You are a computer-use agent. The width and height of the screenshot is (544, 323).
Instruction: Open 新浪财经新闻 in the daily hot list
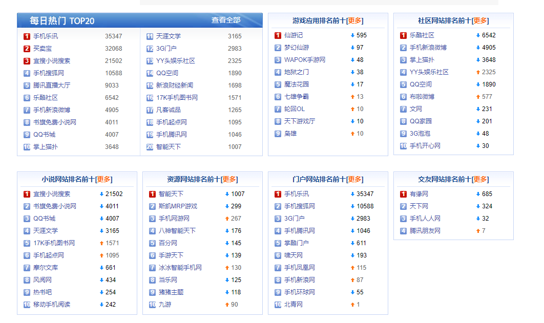[x=175, y=85]
